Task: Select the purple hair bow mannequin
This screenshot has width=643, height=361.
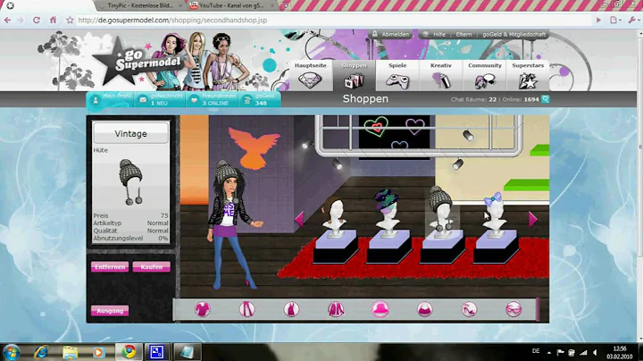Action: pos(494,214)
